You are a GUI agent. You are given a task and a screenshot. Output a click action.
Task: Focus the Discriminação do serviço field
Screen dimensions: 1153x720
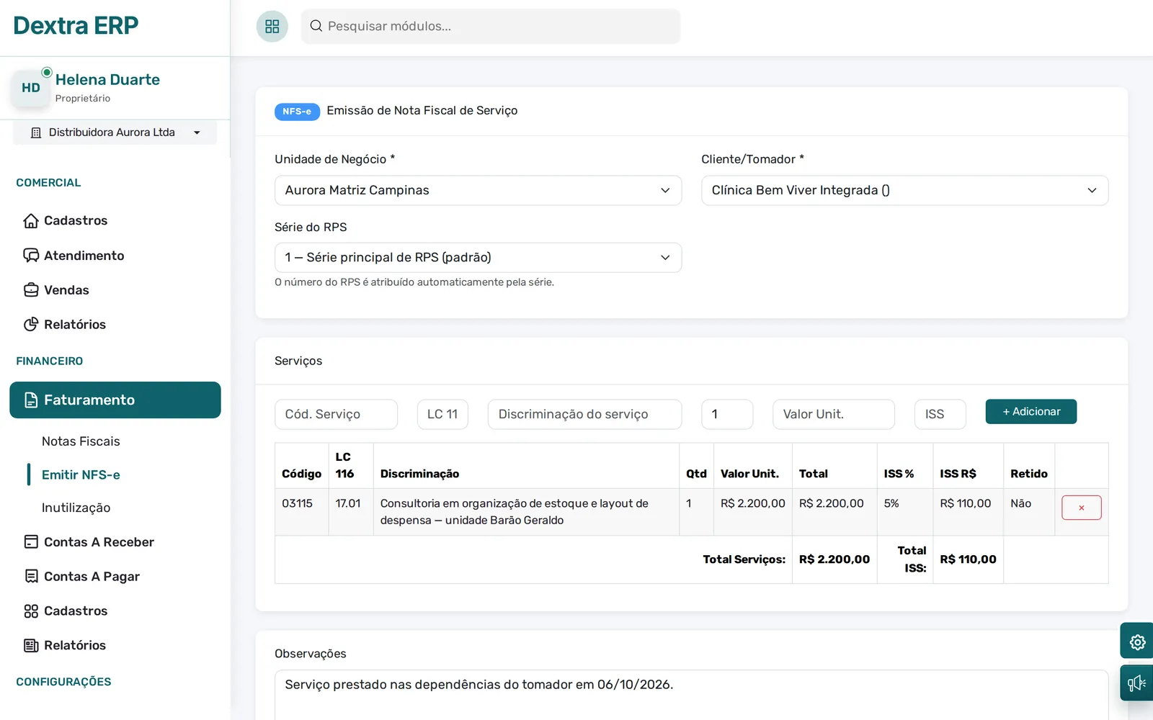click(x=584, y=415)
